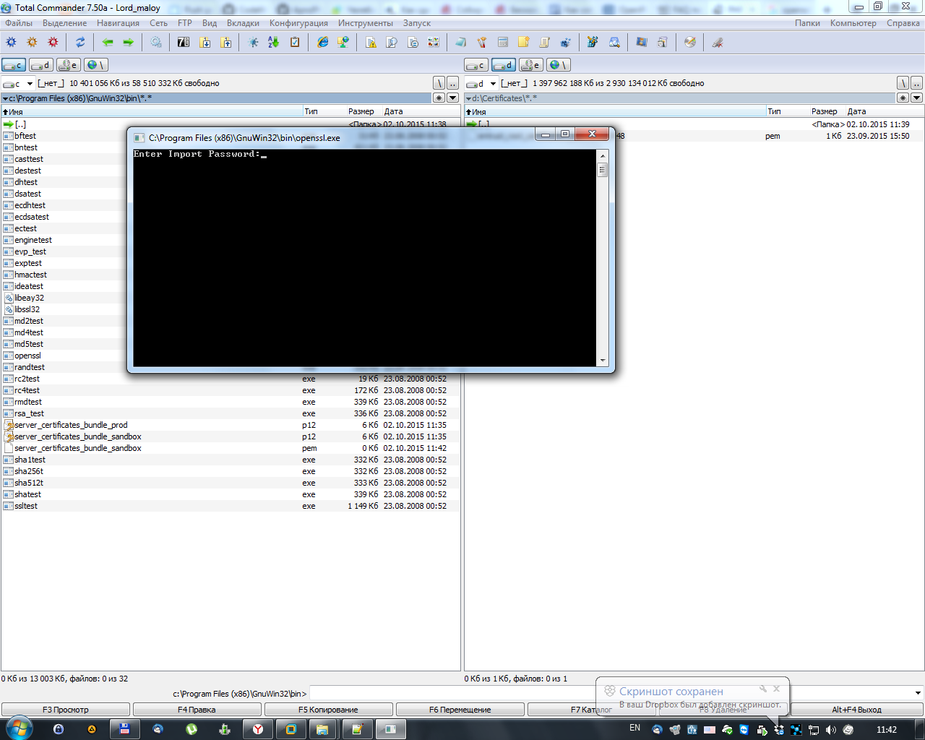925x740 pixels.
Task: Switch left panel to drive e button
Action: click(x=69, y=65)
